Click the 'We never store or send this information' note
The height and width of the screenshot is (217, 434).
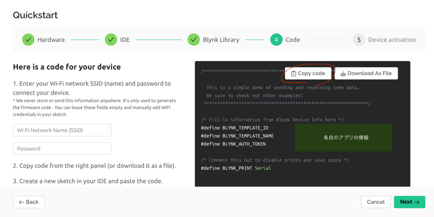pos(94,108)
